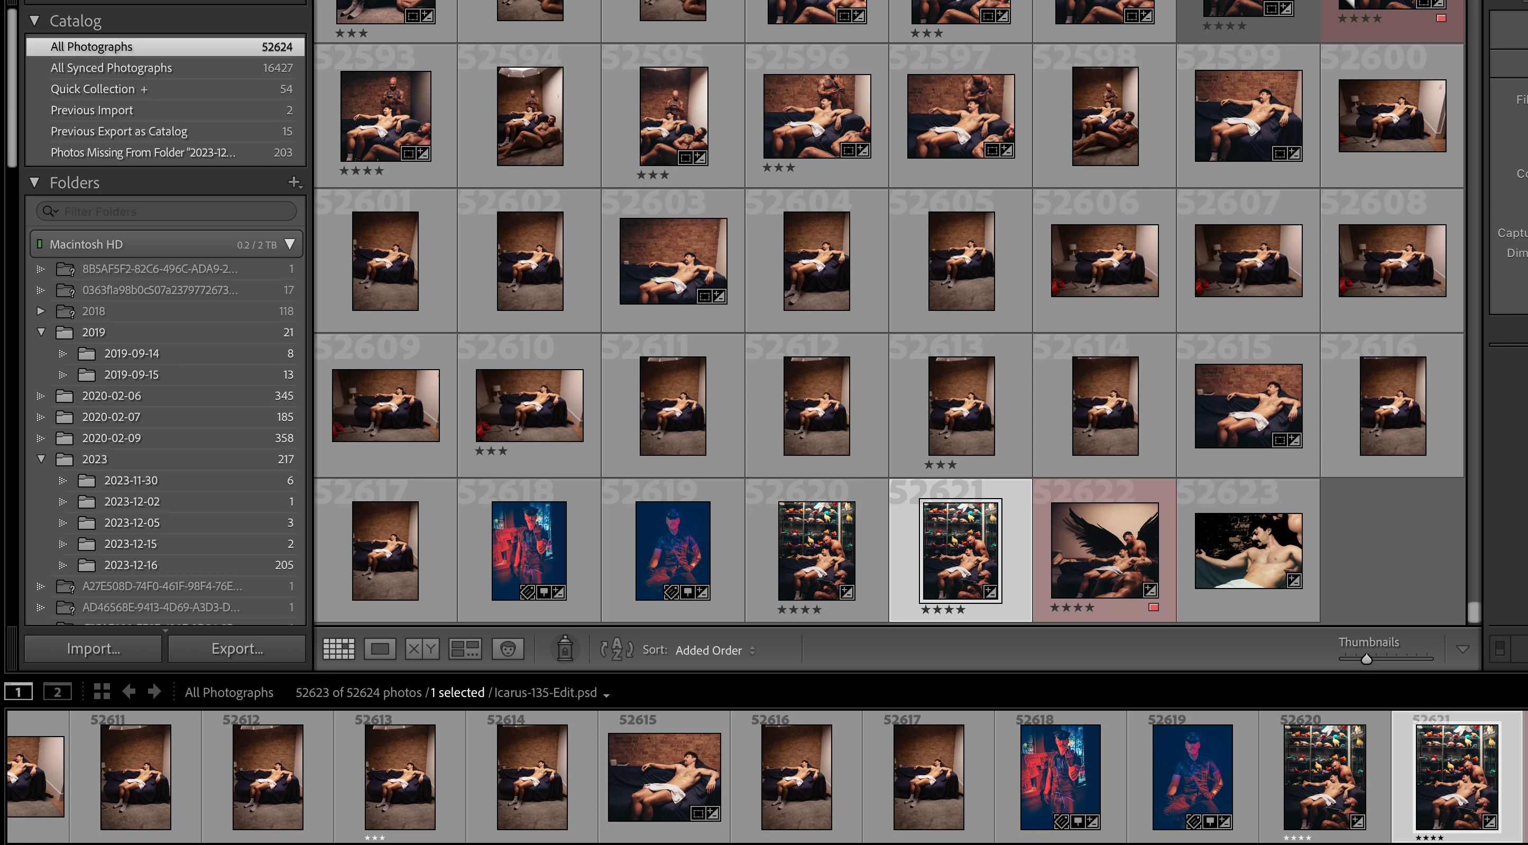This screenshot has width=1528, height=845.
Task: Open People face view
Action: pos(508,649)
